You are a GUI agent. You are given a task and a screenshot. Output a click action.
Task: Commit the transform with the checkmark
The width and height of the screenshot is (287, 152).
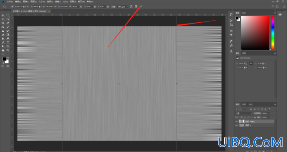click(141, 7)
